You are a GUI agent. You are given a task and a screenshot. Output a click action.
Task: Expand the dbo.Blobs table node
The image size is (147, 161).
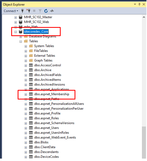(26, 143)
